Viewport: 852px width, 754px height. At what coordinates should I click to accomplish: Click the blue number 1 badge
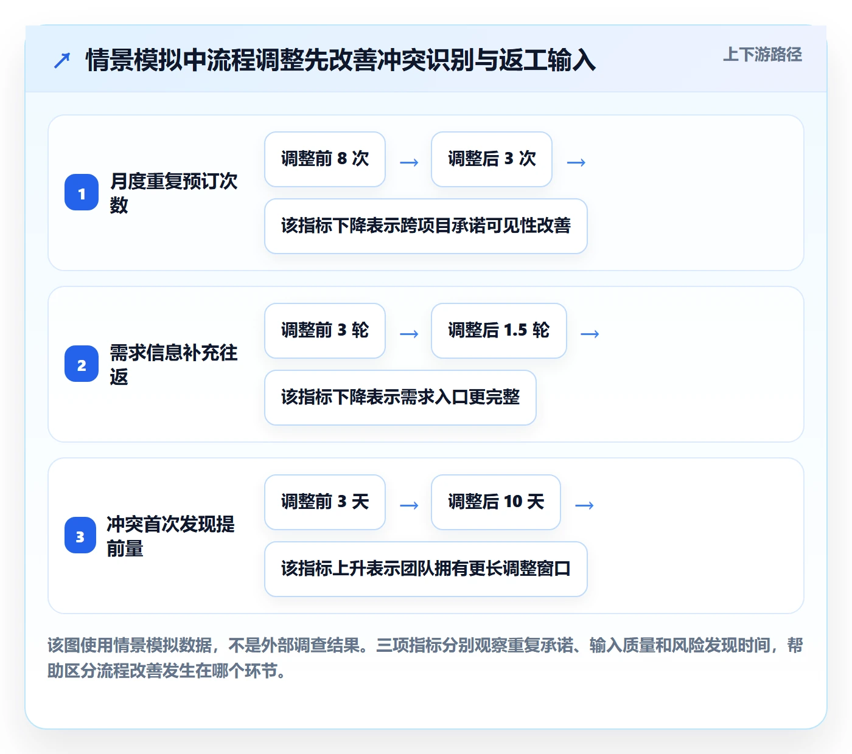coord(82,193)
